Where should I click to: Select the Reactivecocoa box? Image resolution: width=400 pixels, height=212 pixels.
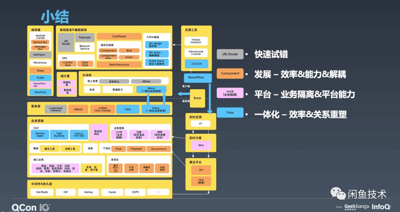click(x=119, y=64)
